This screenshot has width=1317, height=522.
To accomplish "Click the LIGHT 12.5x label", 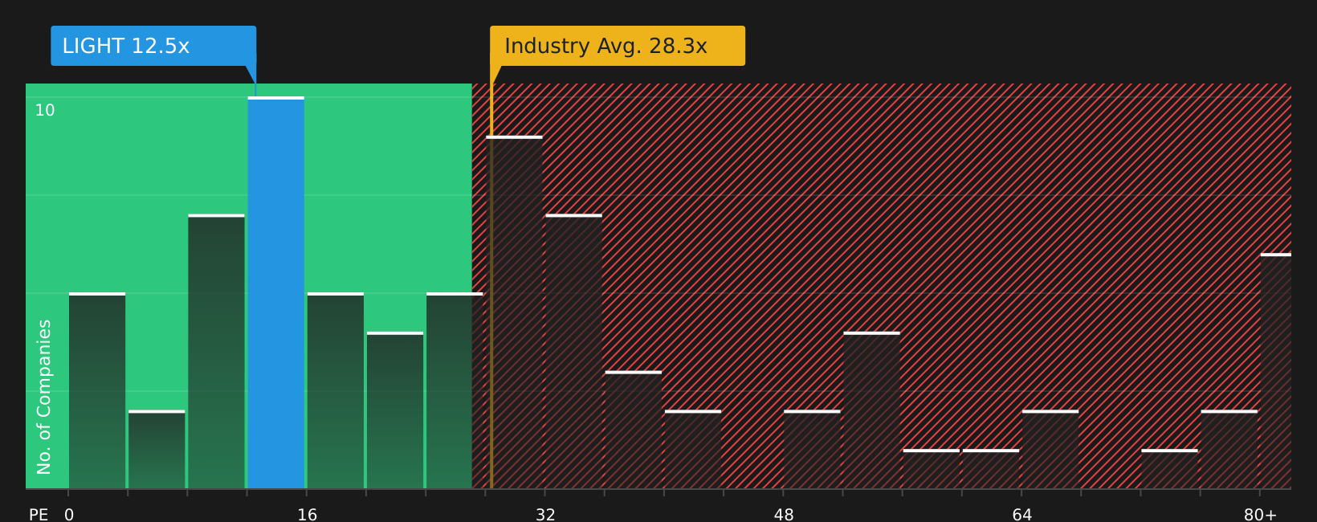I will [153, 46].
